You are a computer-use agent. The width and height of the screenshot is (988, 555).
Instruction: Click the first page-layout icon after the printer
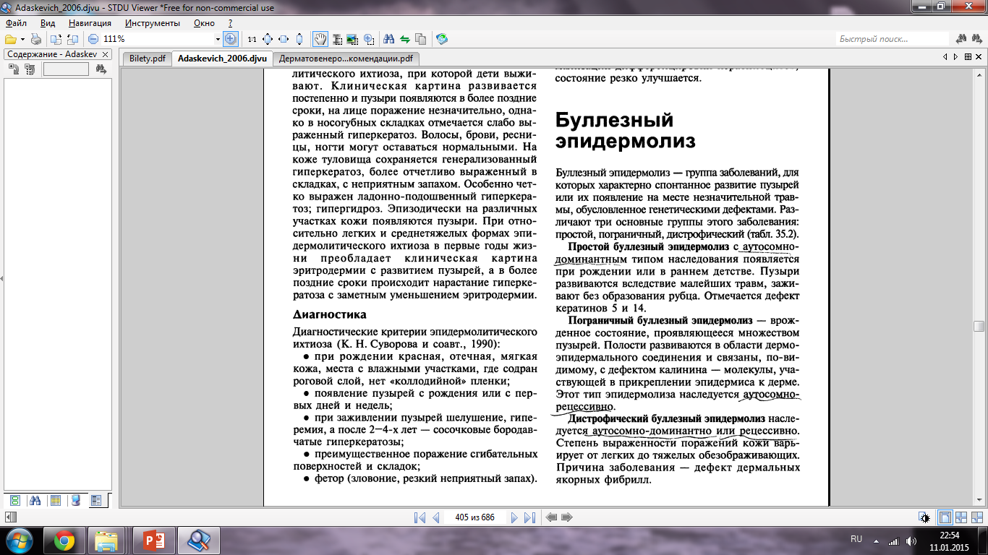click(x=56, y=39)
